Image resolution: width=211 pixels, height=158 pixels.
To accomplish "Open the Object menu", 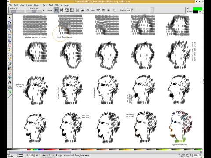I will pyautogui.click(x=37, y=5).
